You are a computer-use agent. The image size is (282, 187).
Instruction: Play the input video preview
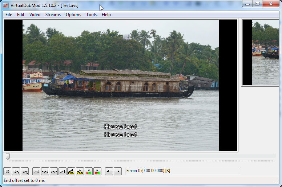(16, 171)
